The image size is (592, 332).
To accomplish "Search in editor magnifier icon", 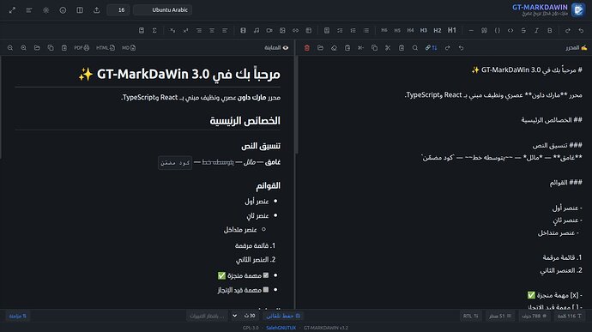I will [415, 48].
